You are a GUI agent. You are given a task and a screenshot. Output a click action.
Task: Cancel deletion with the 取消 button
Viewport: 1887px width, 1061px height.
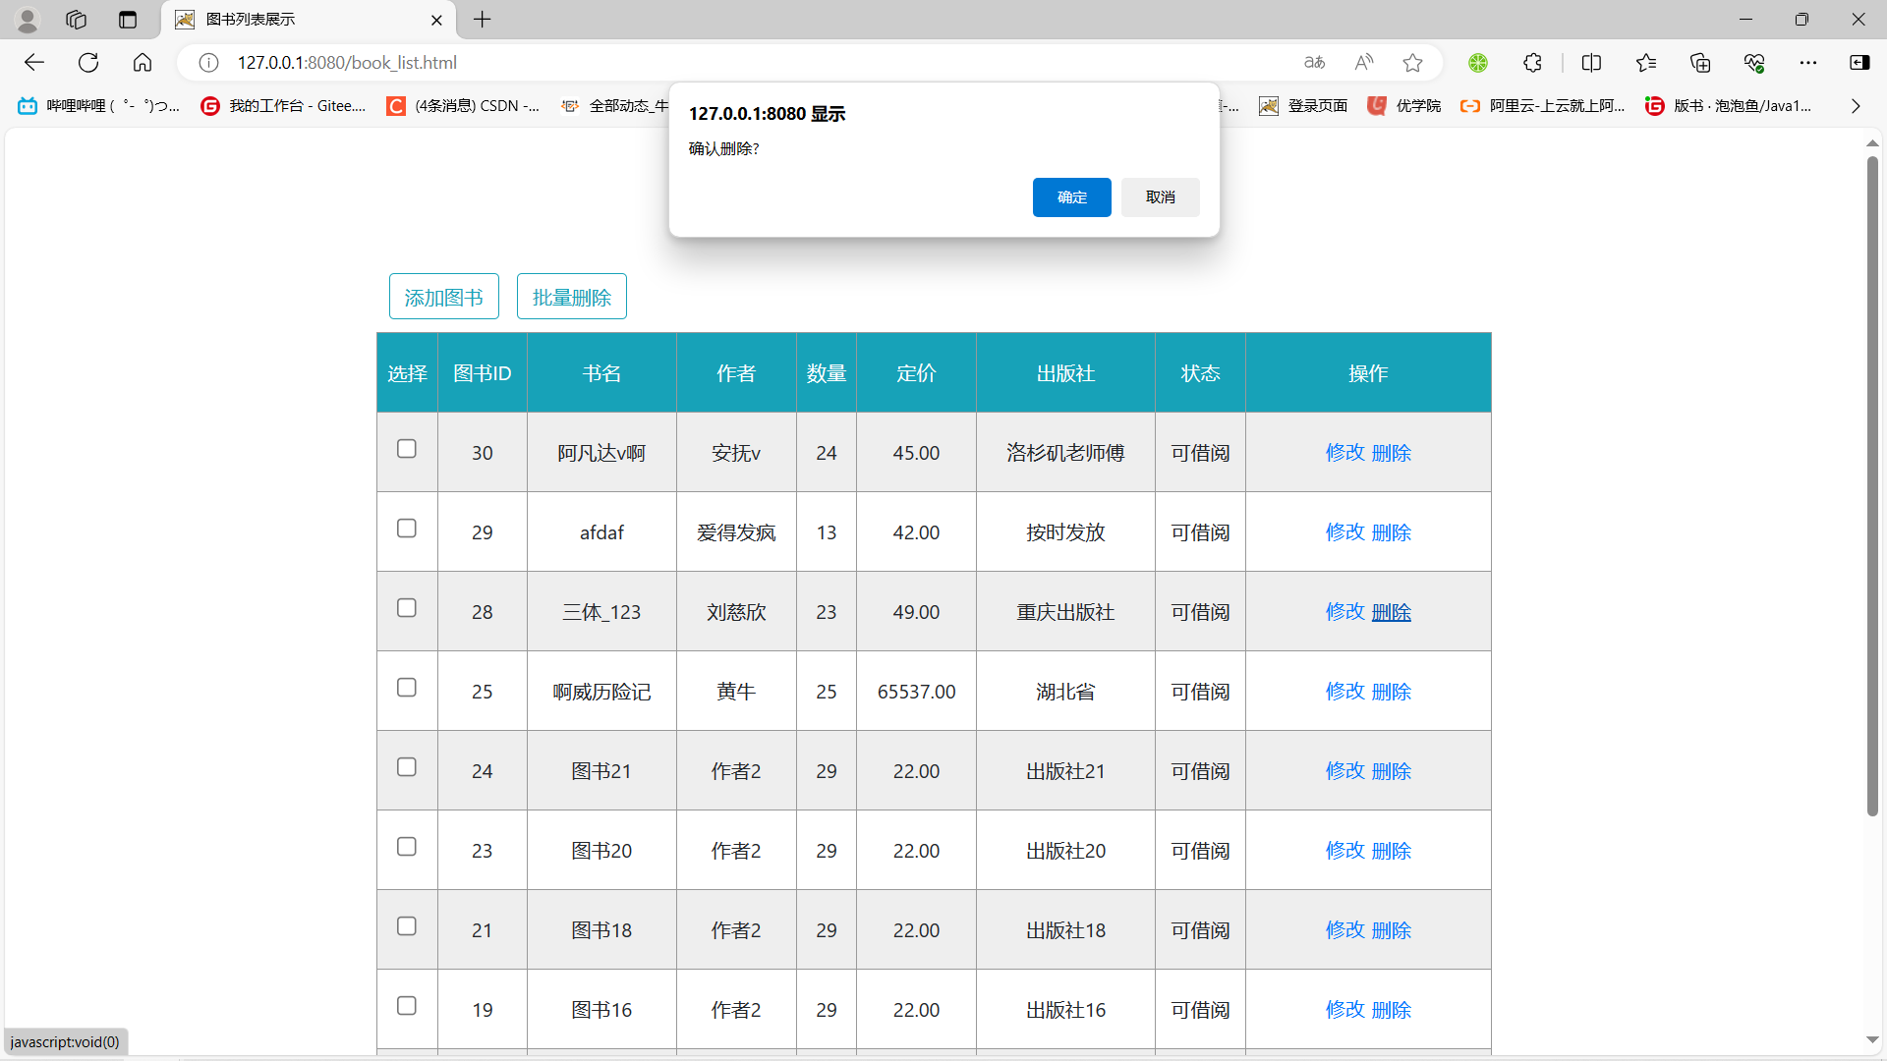(x=1160, y=197)
